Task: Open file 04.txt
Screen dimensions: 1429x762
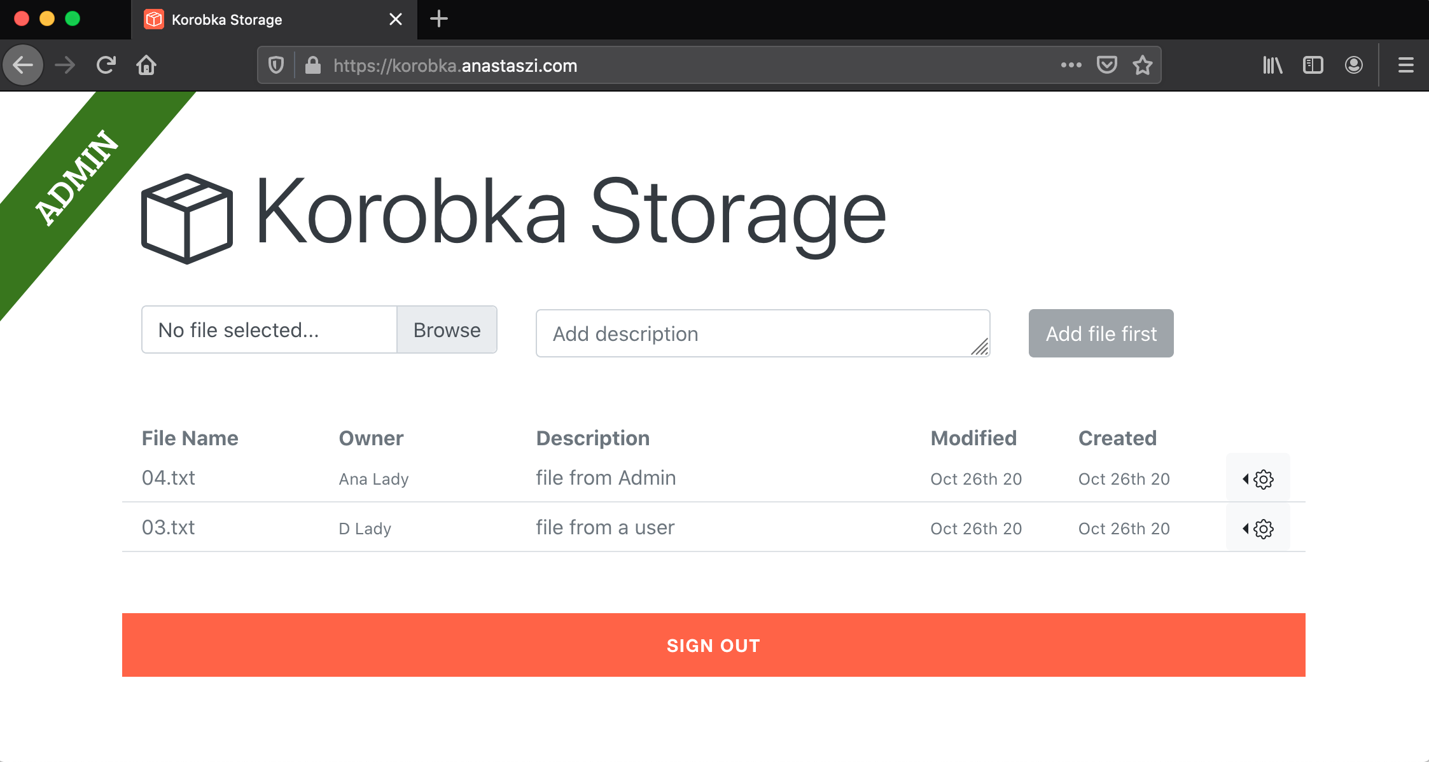Action: 168,478
